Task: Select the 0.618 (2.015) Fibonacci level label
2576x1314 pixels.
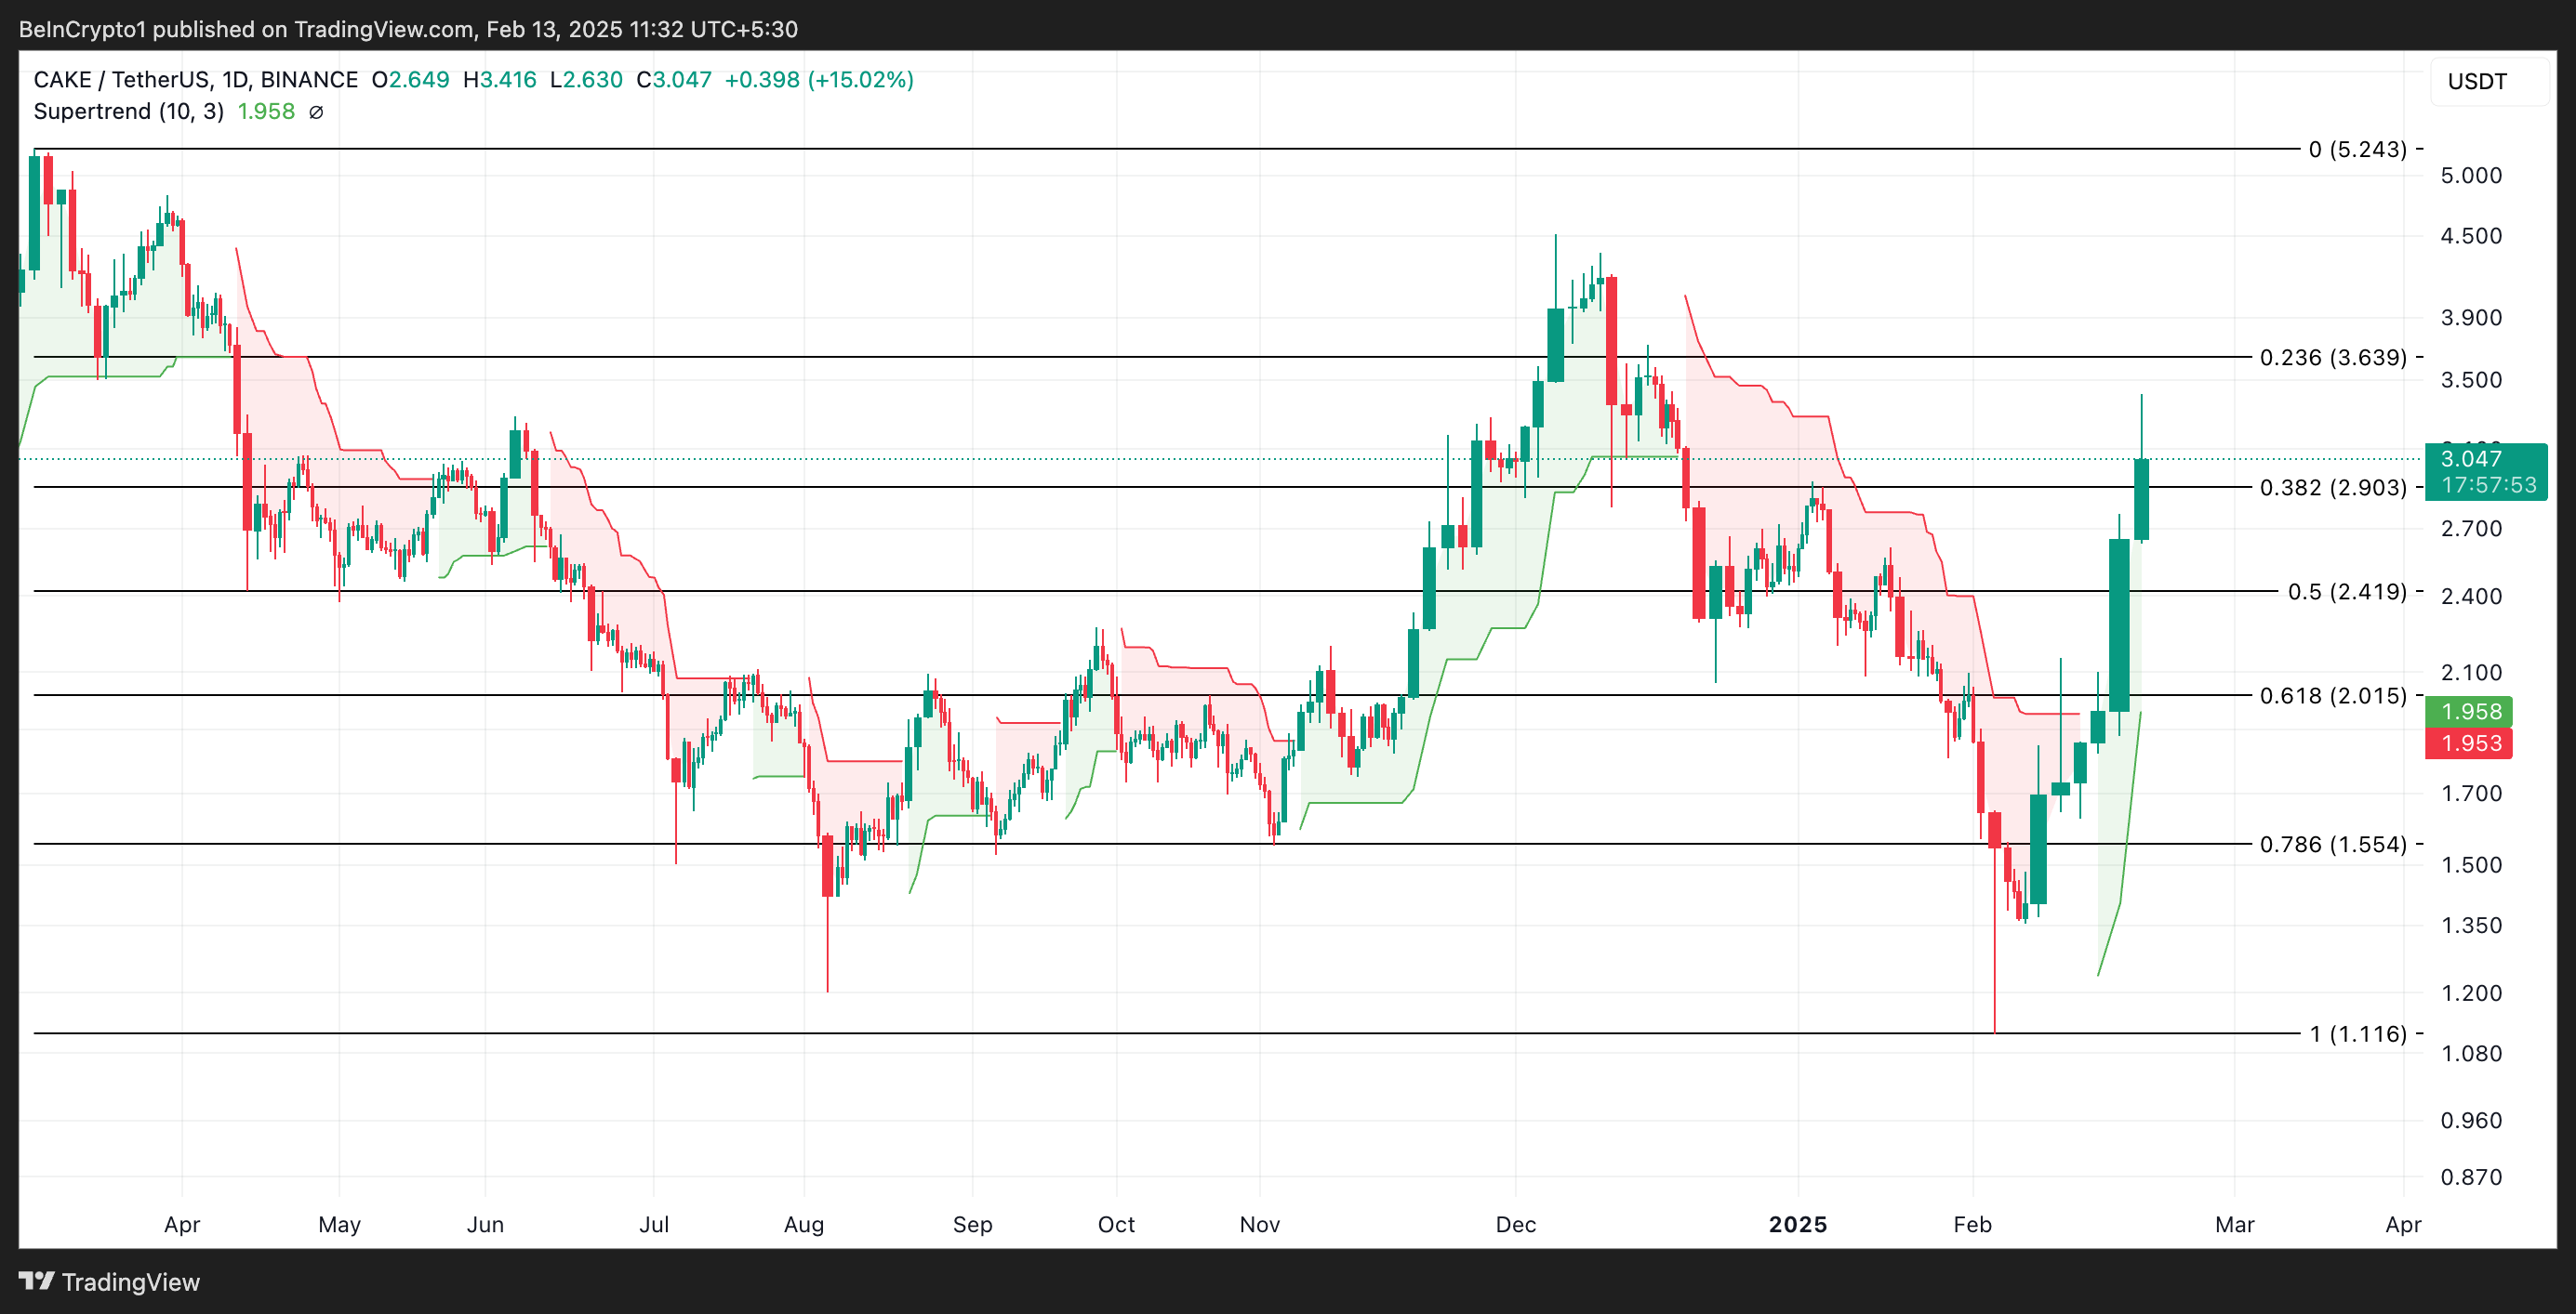Action: [2332, 695]
